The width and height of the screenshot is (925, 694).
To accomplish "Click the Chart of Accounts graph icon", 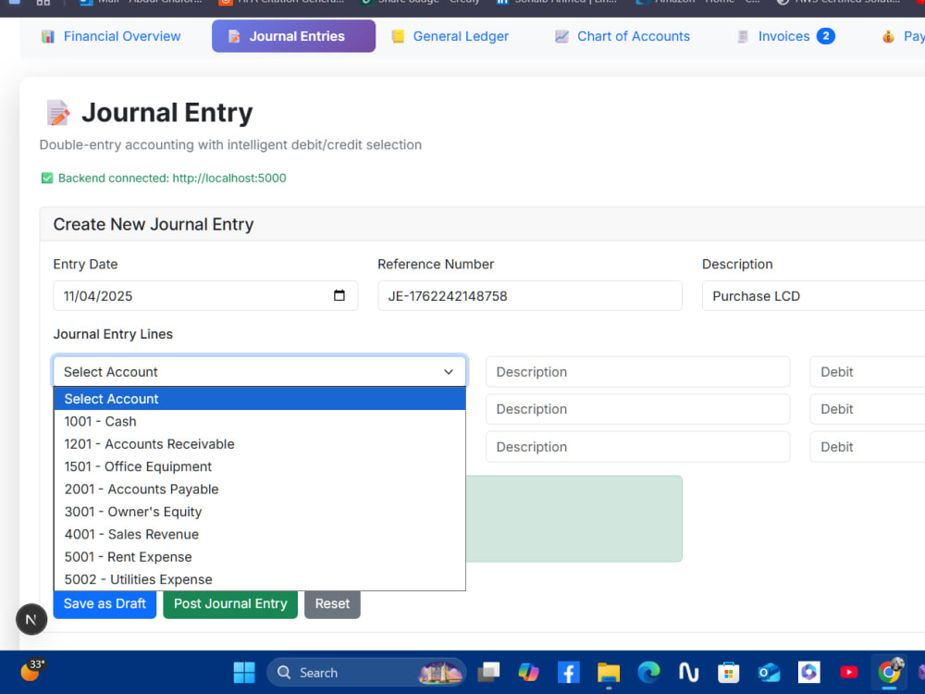I will click(561, 37).
